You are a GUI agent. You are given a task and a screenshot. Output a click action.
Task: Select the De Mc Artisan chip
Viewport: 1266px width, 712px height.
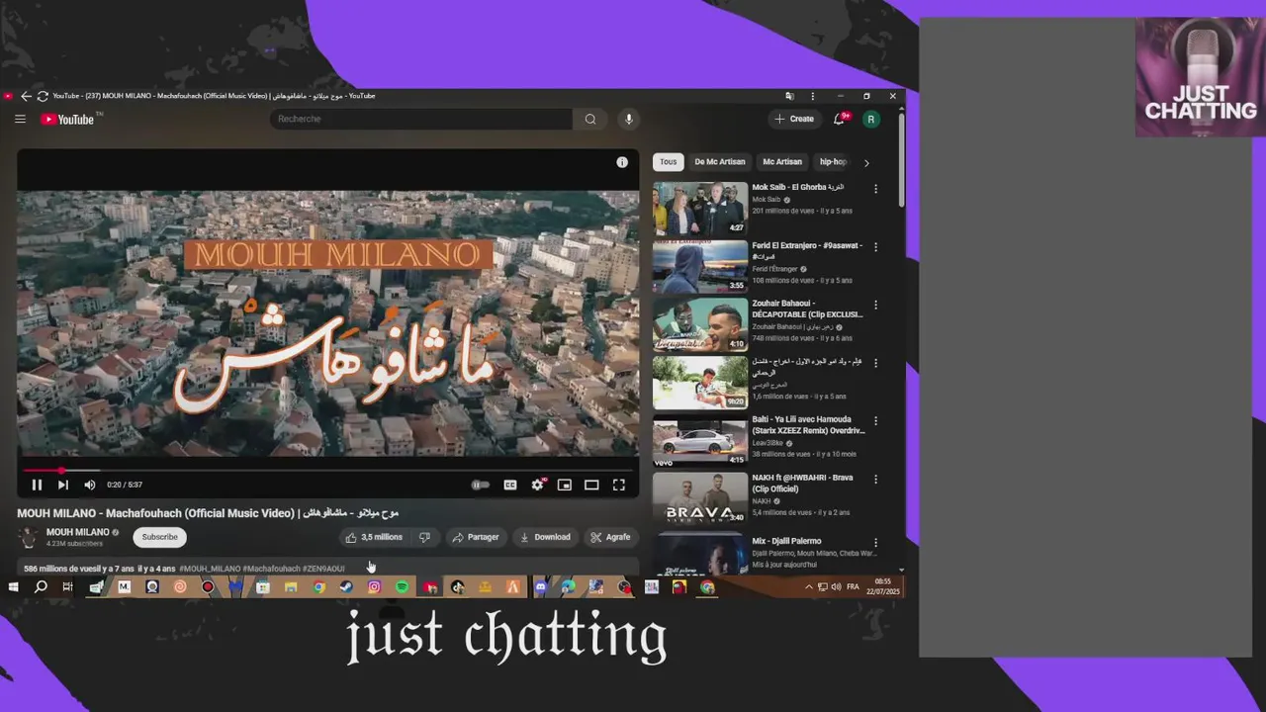click(720, 162)
